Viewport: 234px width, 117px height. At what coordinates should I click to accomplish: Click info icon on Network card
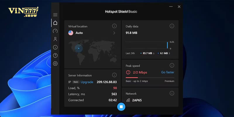(x=172, y=93)
